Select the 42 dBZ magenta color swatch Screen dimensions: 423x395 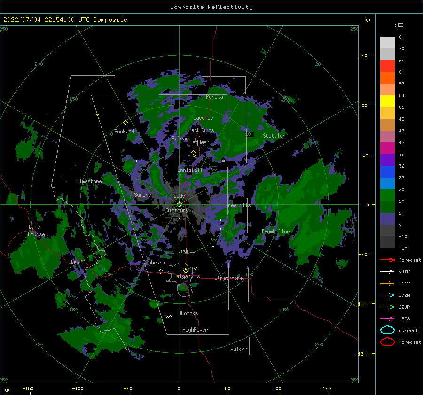tap(387, 148)
